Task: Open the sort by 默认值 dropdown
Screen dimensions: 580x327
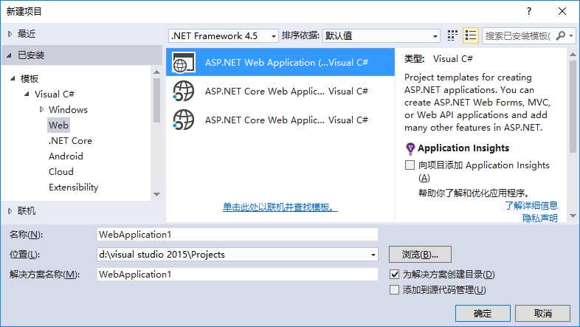Action: tap(382, 36)
